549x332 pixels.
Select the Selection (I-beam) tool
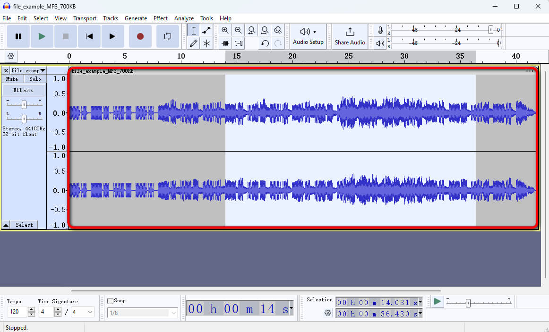pos(193,30)
